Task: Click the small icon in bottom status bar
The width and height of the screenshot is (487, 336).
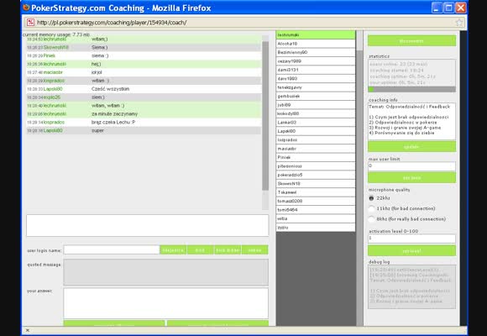Action: (x=28, y=330)
